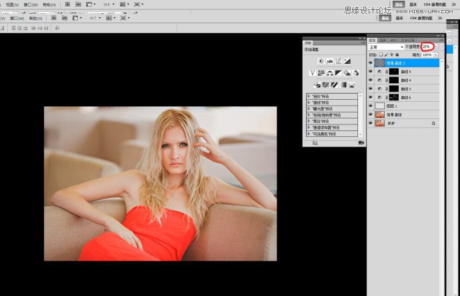Add a Gradient Map adjustment layer

pos(343,85)
